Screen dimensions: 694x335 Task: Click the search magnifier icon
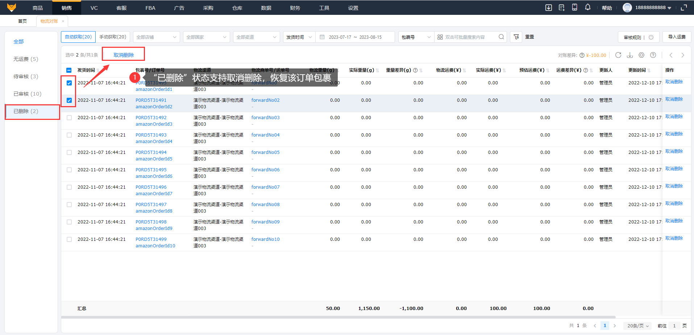(501, 37)
